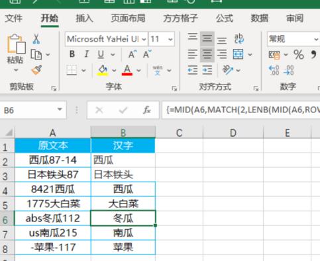This screenshot has width=320, height=261.
Task: Align text right
Action: click(x=222, y=54)
